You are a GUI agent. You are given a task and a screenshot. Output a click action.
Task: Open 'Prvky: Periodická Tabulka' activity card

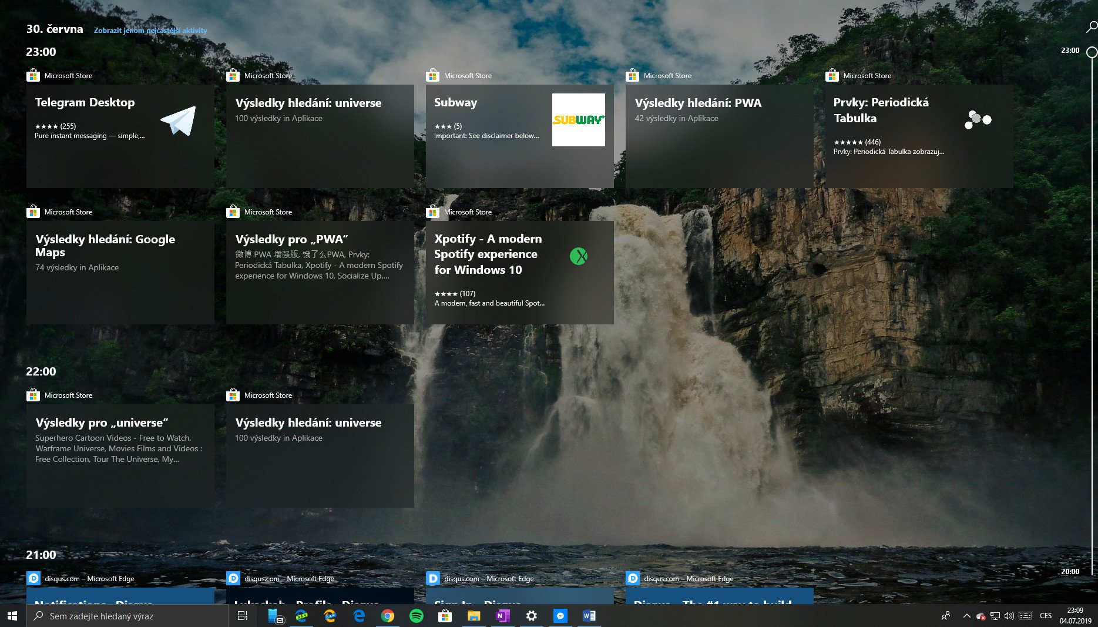919,136
